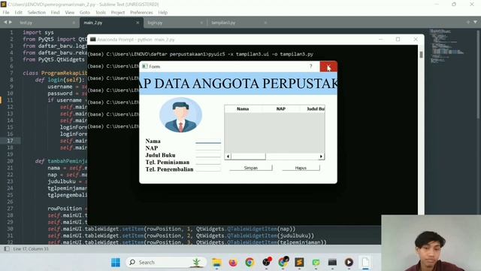481x271 pixels.
Task: Open Sublime Text from the taskbar
Action: point(299,262)
